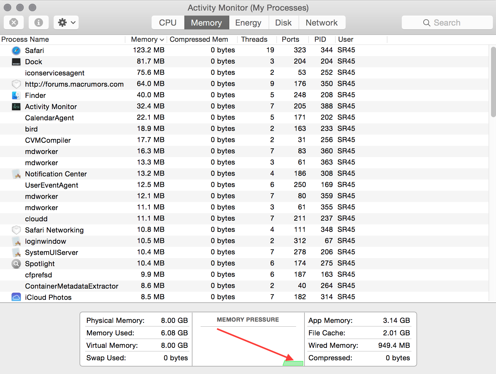Click the forums.macrumors.com shield icon

16,84
